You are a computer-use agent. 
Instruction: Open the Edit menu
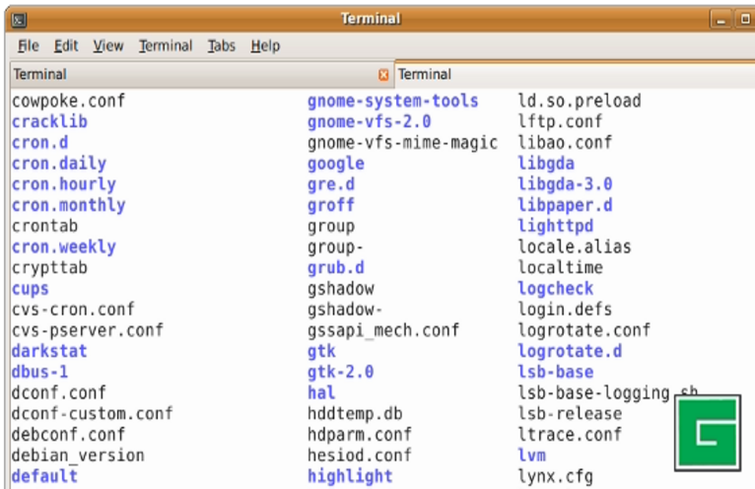[x=66, y=46]
